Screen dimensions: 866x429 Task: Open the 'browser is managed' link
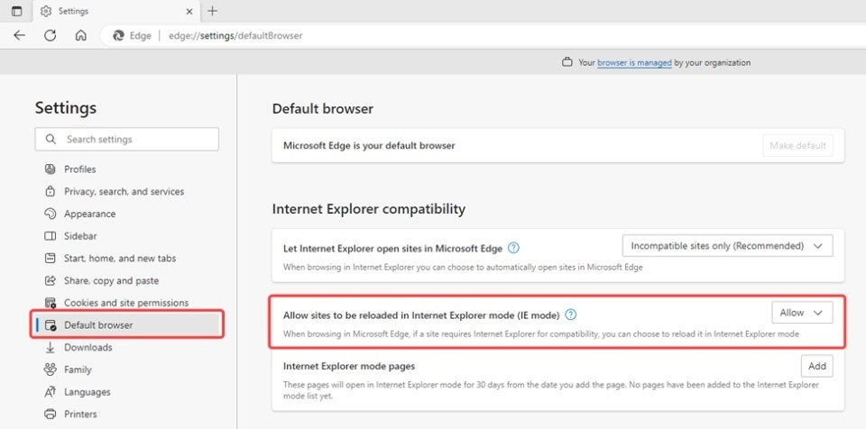tap(633, 63)
